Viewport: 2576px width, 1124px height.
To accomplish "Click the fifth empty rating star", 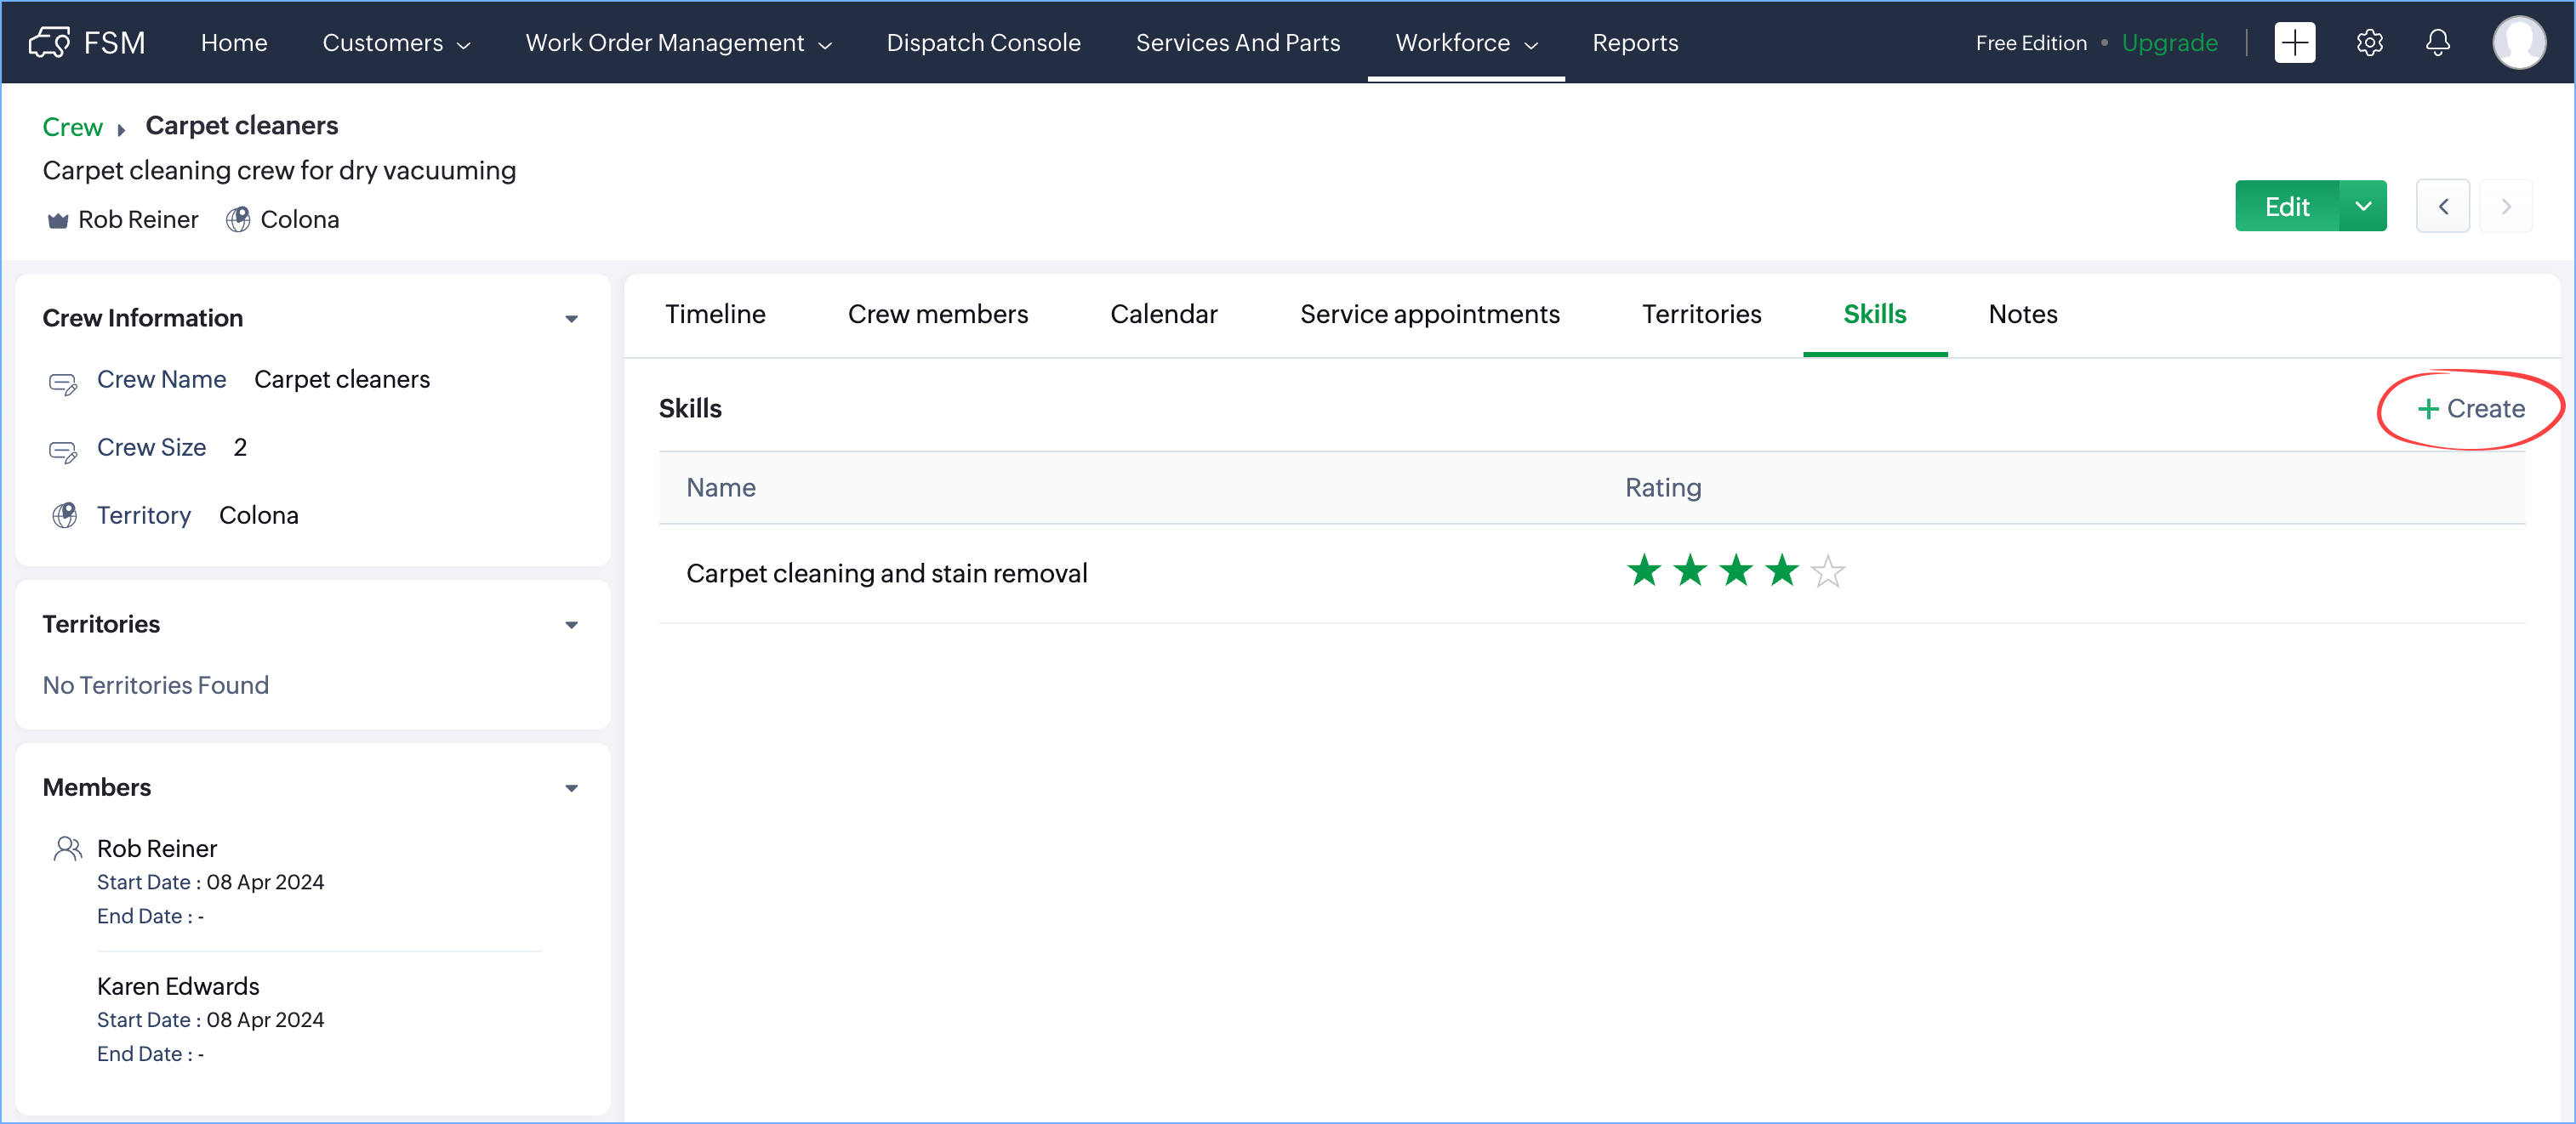I will [1828, 572].
